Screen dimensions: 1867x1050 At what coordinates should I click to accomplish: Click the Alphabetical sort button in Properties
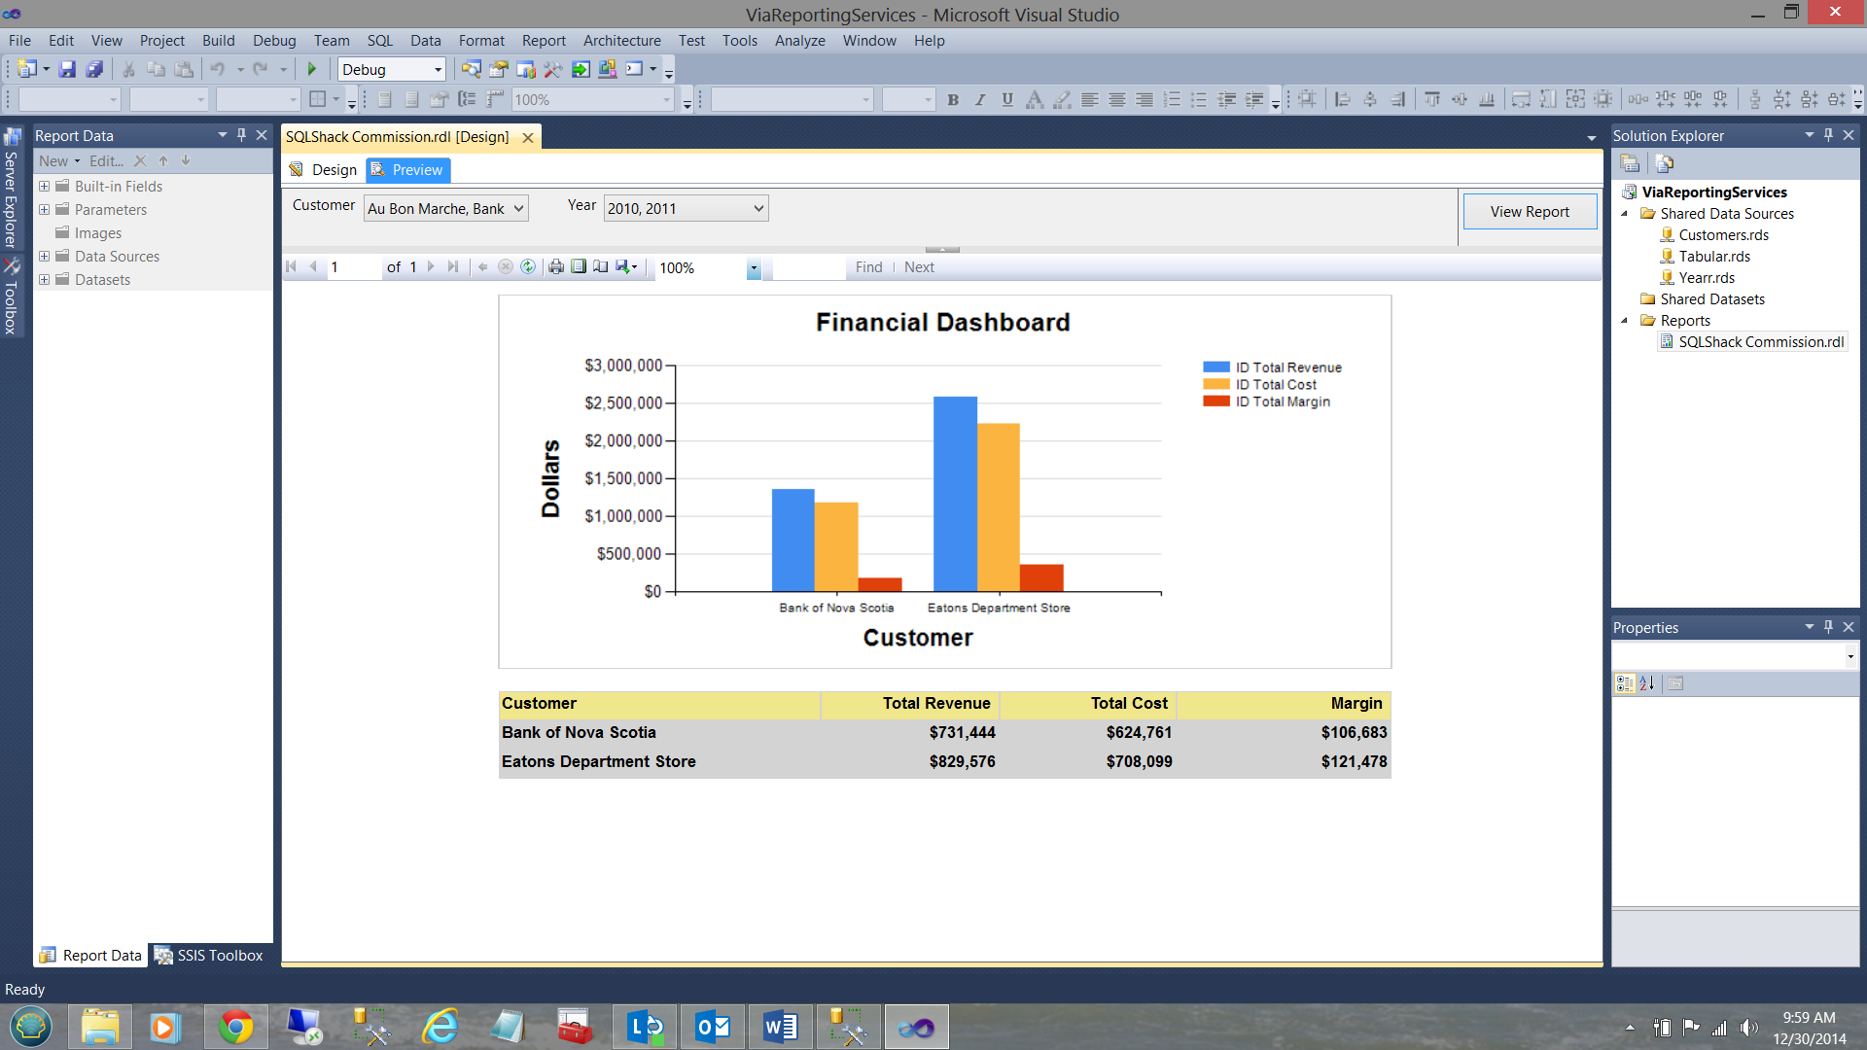1646,683
